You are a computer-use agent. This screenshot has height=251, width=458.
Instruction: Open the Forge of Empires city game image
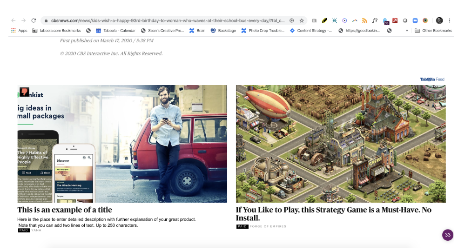point(341,144)
